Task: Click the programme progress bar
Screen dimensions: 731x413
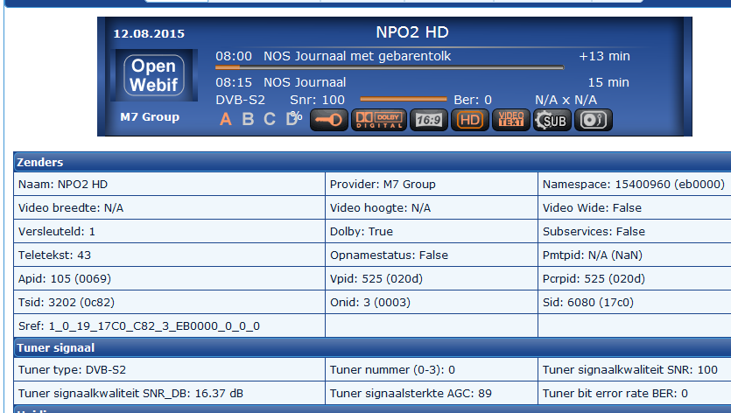Action: click(390, 67)
